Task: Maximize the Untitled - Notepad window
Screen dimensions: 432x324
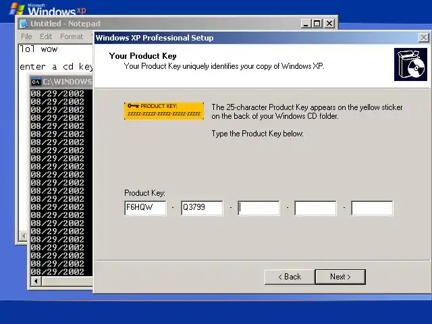Action: tap(317, 24)
